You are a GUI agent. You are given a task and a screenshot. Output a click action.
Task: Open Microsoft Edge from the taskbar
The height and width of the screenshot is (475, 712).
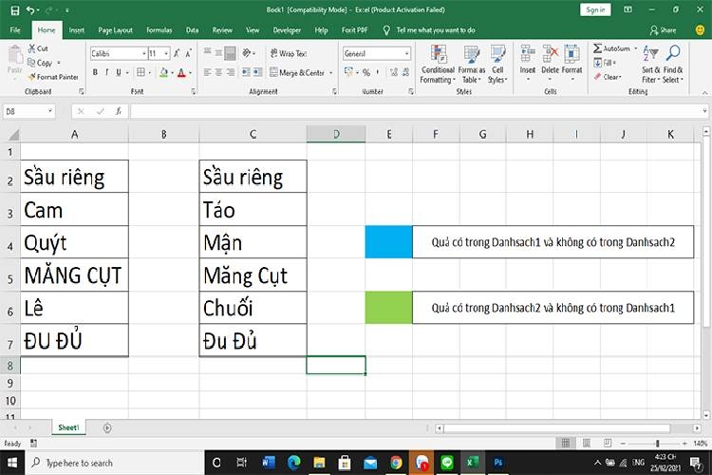coord(293,463)
